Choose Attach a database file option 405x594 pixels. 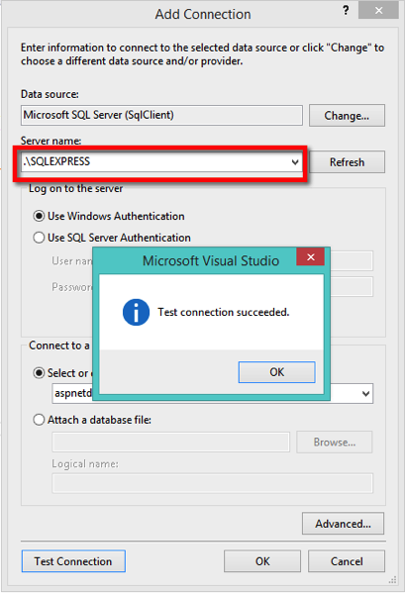(x=39, y=420)
